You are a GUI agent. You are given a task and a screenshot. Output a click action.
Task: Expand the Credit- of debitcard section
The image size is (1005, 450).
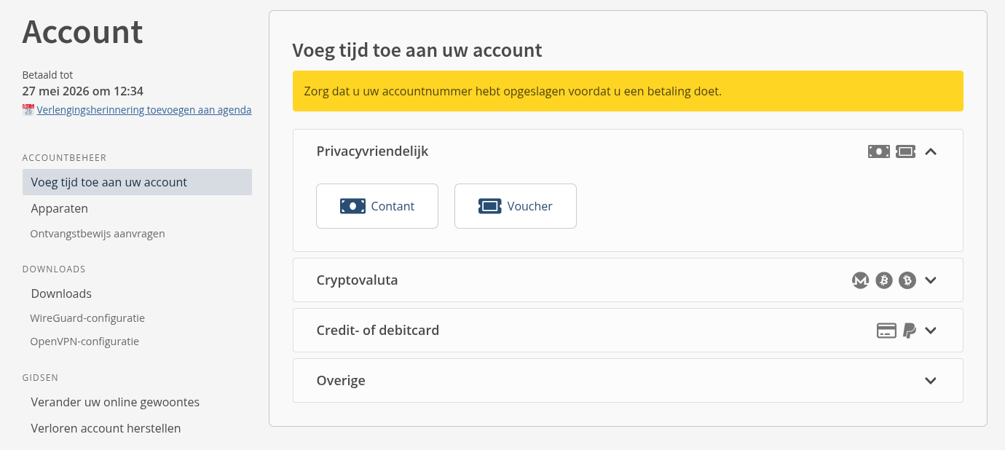930,331
